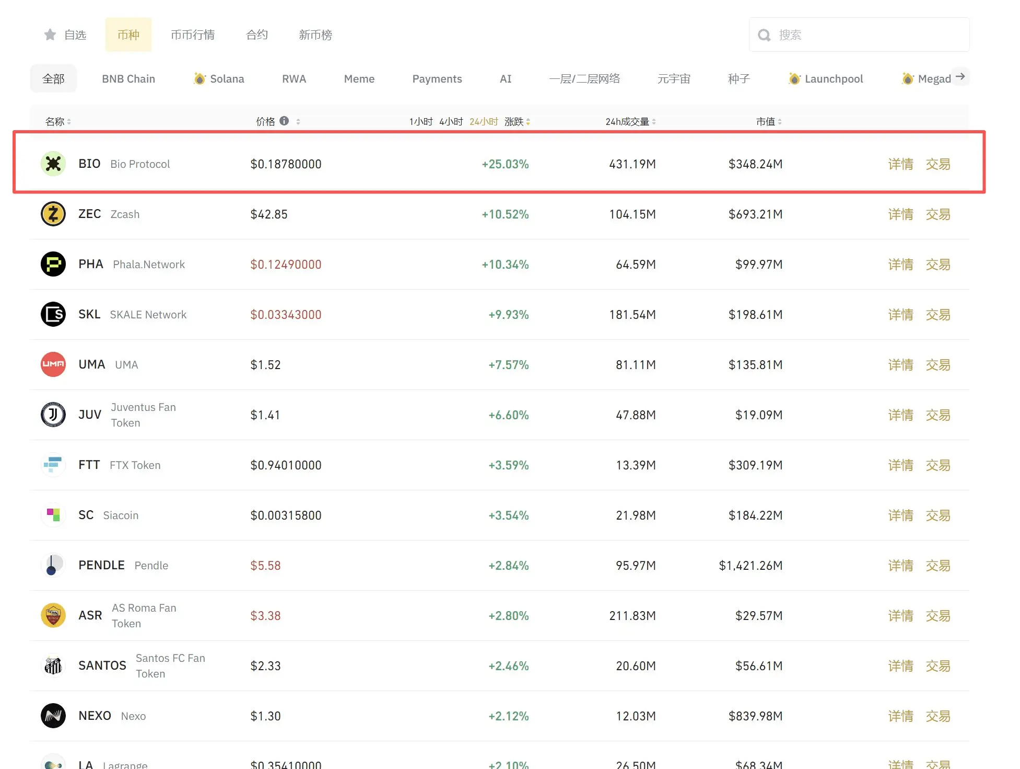The width and height of the screenshot is (1020, 769).
Task: Sort by 涨跌 column
Action: [x=517, y=121]
